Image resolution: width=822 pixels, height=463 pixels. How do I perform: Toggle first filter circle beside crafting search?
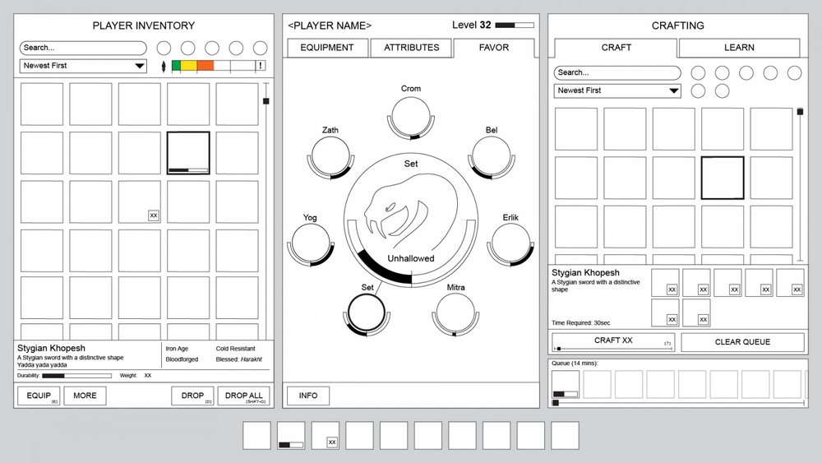pyautogui.click(x=698, y=73)
